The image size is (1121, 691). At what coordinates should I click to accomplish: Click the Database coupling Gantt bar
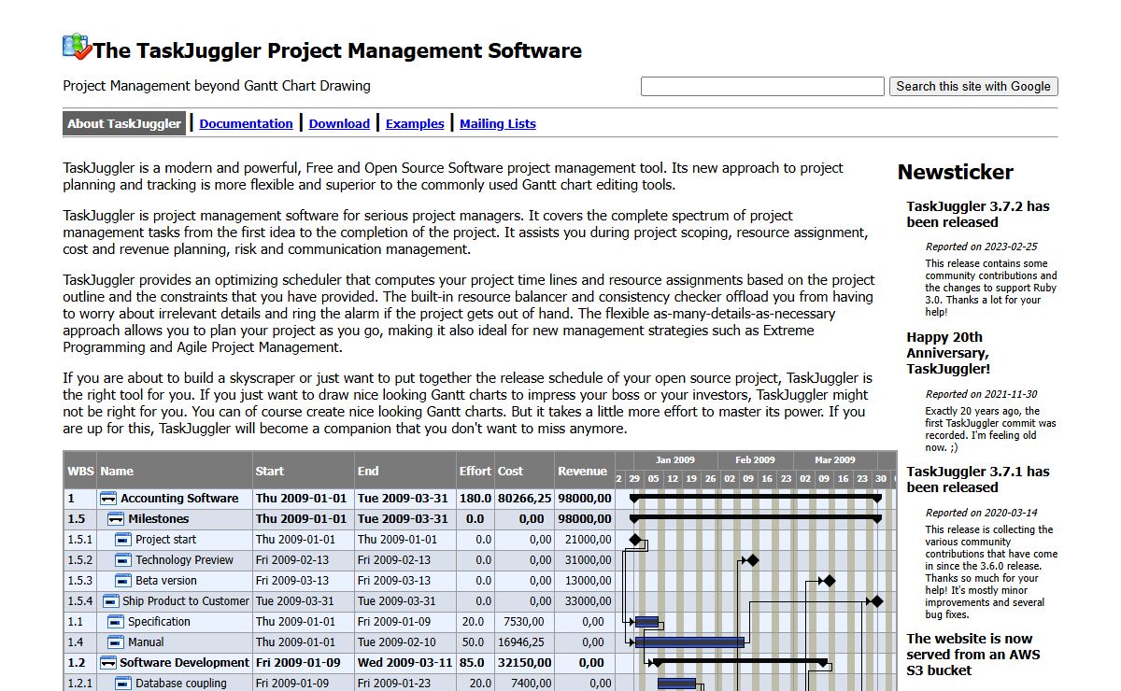pos(676,684)
